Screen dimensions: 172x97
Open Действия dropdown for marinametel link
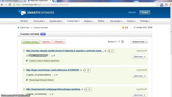pyautogui.click(x=139, y=95)
